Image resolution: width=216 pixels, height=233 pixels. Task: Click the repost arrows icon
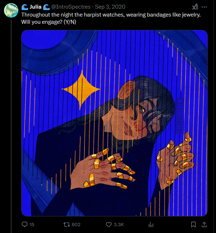pos(66,224)
